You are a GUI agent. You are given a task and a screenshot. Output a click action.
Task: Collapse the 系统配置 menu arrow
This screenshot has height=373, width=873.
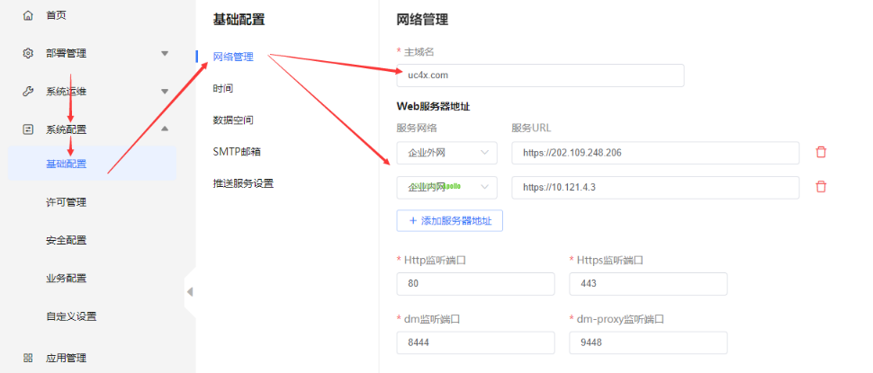[x=165, y=129]
